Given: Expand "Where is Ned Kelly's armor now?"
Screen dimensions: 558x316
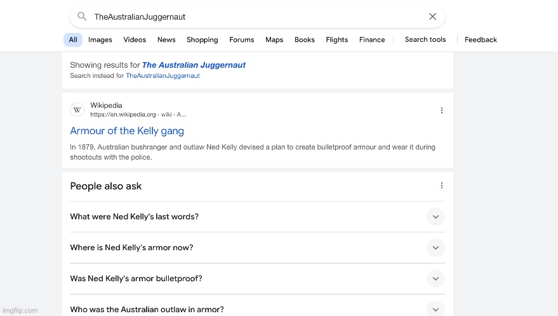Looking at the screenshot, I should click(x=435, y=248).
